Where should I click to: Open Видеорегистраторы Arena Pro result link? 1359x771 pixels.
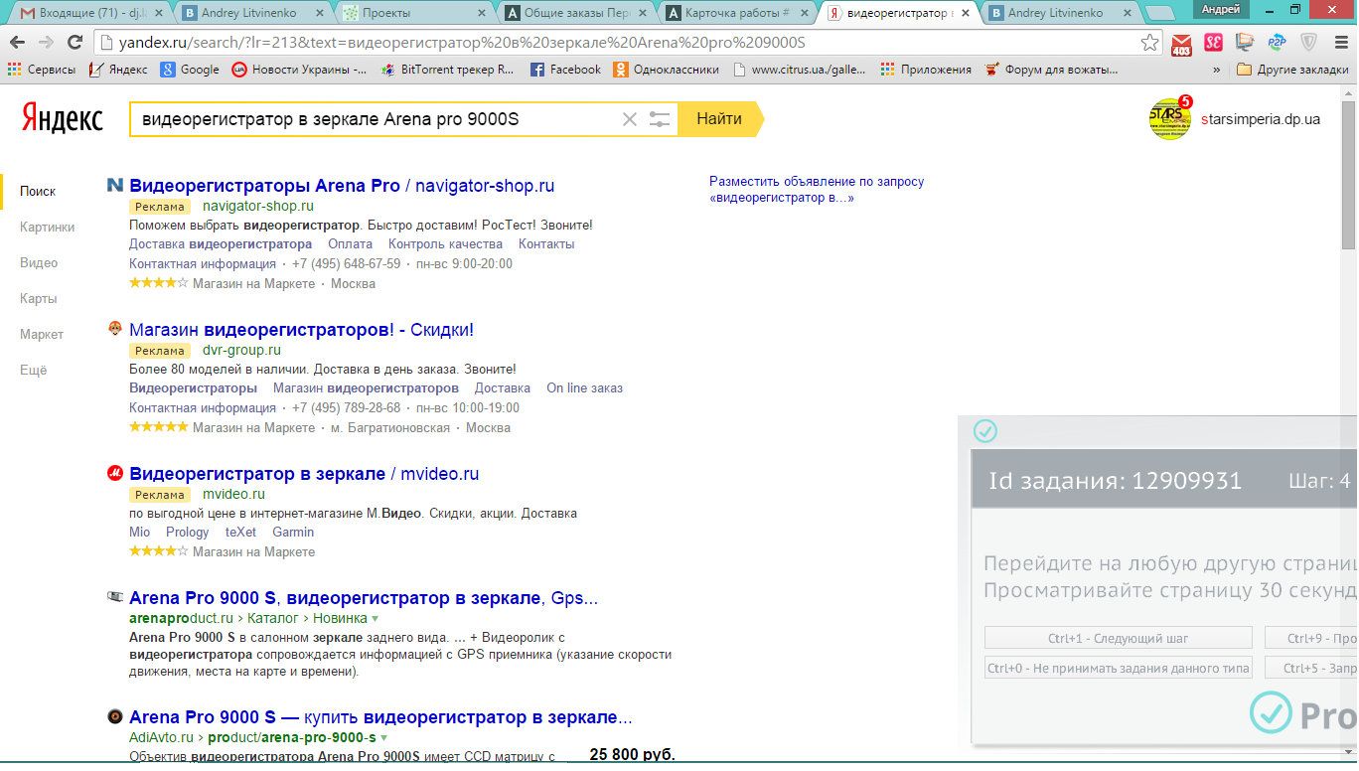coord(342,186)
